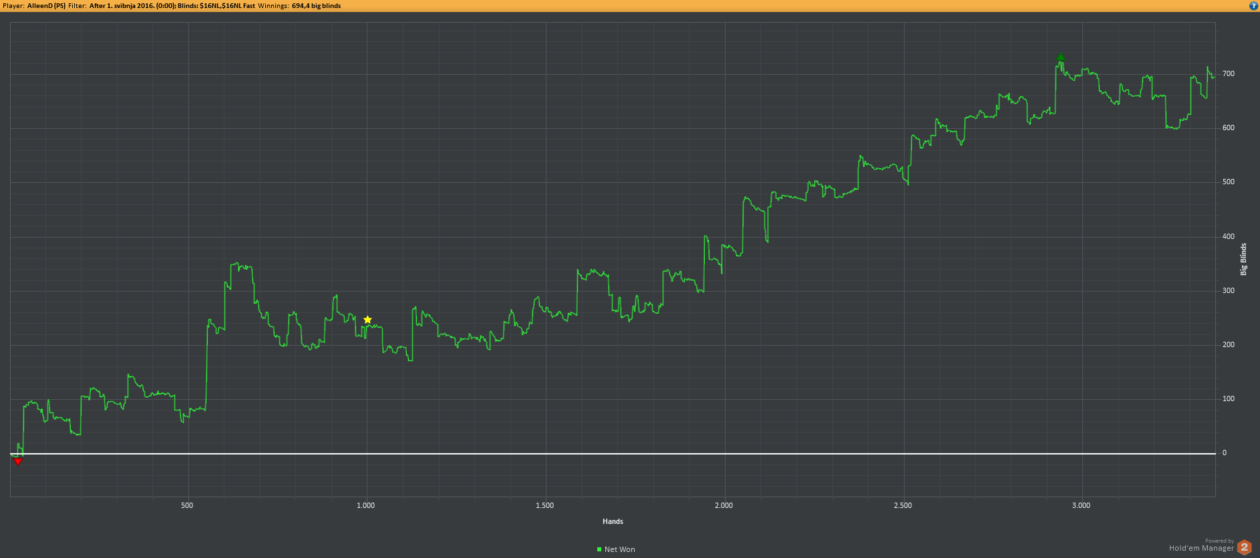The height and width of the screenshot is (558, 1260).
Task: Open the blue help question-mark icon
Action: pos(1253,5)
